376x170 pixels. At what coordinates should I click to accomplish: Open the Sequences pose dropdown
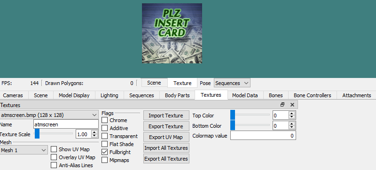click(x=232, y=83)
